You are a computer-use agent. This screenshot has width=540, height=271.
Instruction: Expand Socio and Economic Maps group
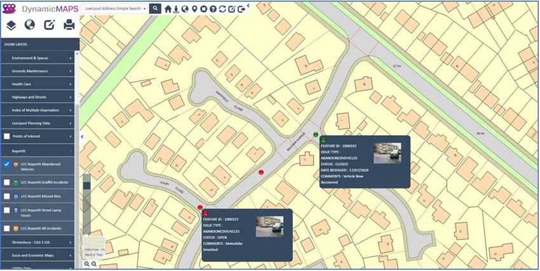(x=37, y=256)
